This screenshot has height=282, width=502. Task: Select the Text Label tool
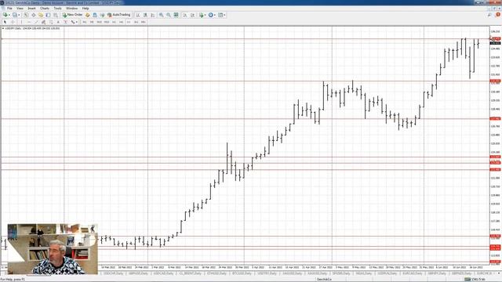66,22
